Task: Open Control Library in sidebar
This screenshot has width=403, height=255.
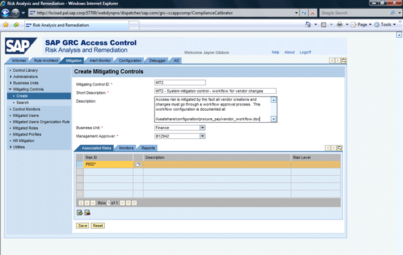Action: 26,70
